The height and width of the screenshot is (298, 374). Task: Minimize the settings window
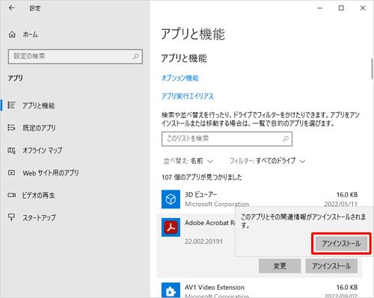(319, 8)
